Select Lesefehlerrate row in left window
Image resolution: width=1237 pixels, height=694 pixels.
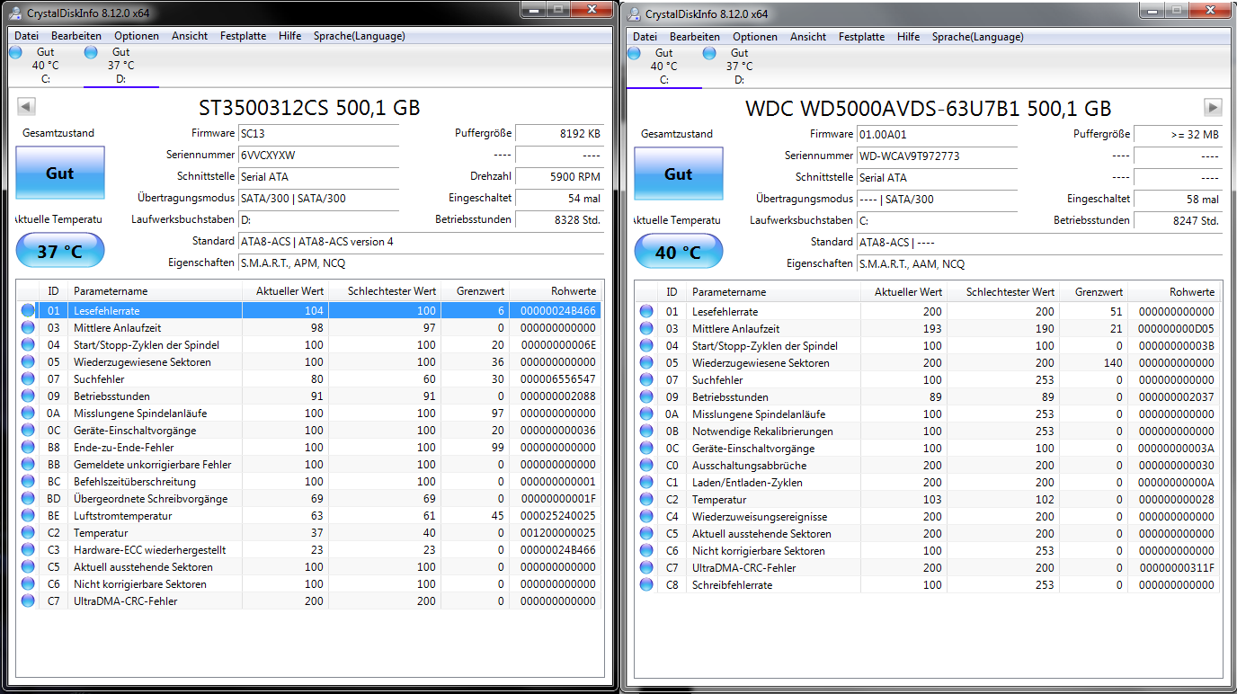pyautogui.click(x=309, y=311)
